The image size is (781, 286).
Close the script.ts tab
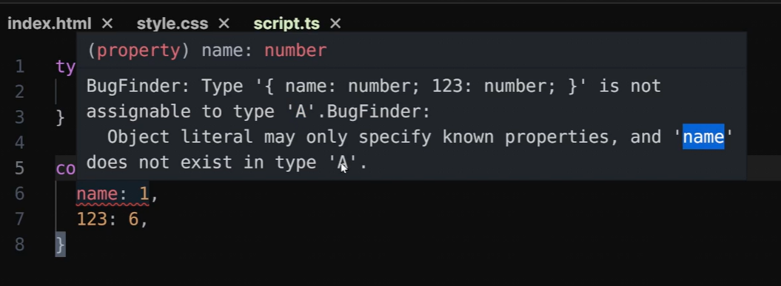click(335, 24)
